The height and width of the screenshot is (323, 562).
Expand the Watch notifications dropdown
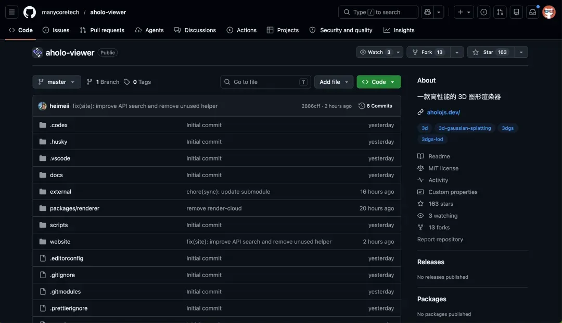pos(379,52)
